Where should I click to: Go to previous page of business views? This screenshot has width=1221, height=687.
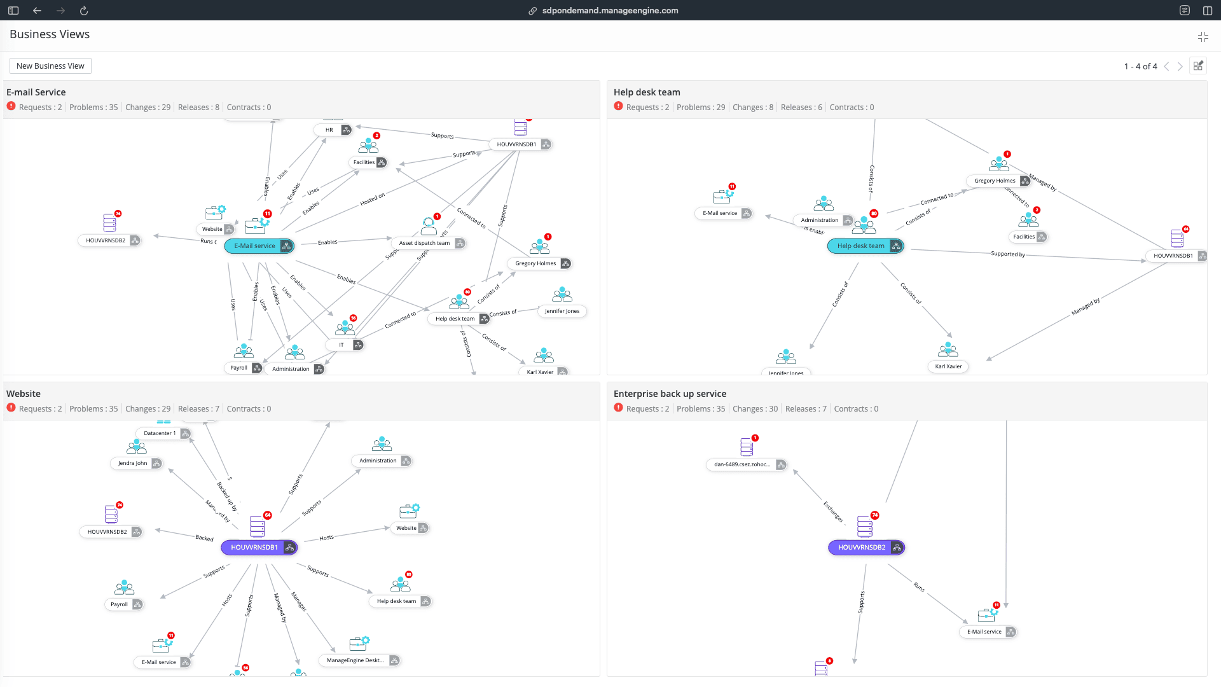tap(1166, 66)
